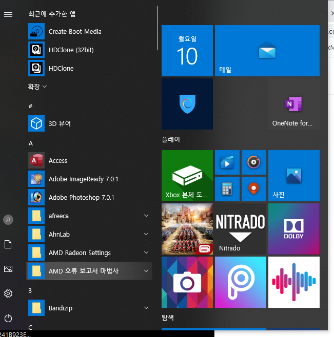Open the Pictures icon in the sidebar
Image resolution: width=334 pixels, height=337 pixels.
[x=8, y=269]
